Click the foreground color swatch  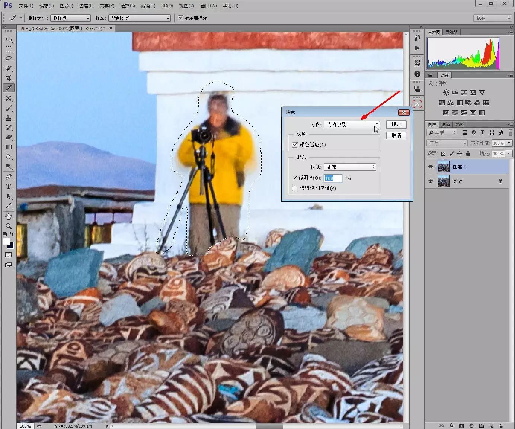point(6,242)
